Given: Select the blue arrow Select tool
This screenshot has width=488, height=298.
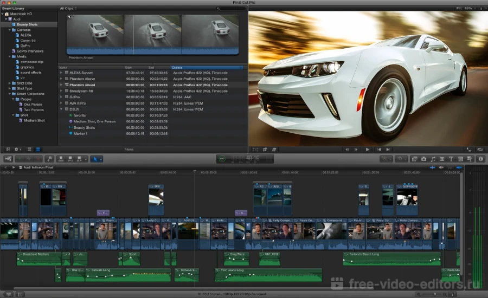Looking at the screenshot, I should pyautogui.click(x=95, y=159).
